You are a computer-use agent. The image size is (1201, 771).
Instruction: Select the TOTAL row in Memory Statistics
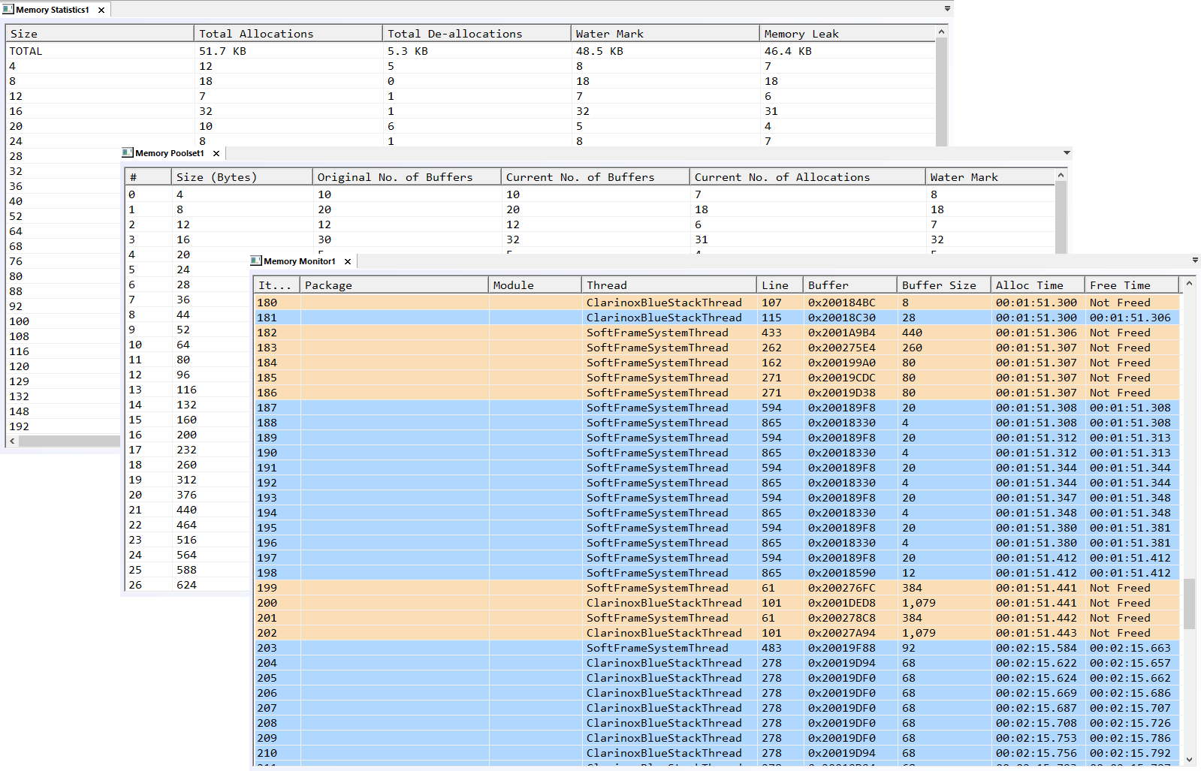tap(470, 51)
